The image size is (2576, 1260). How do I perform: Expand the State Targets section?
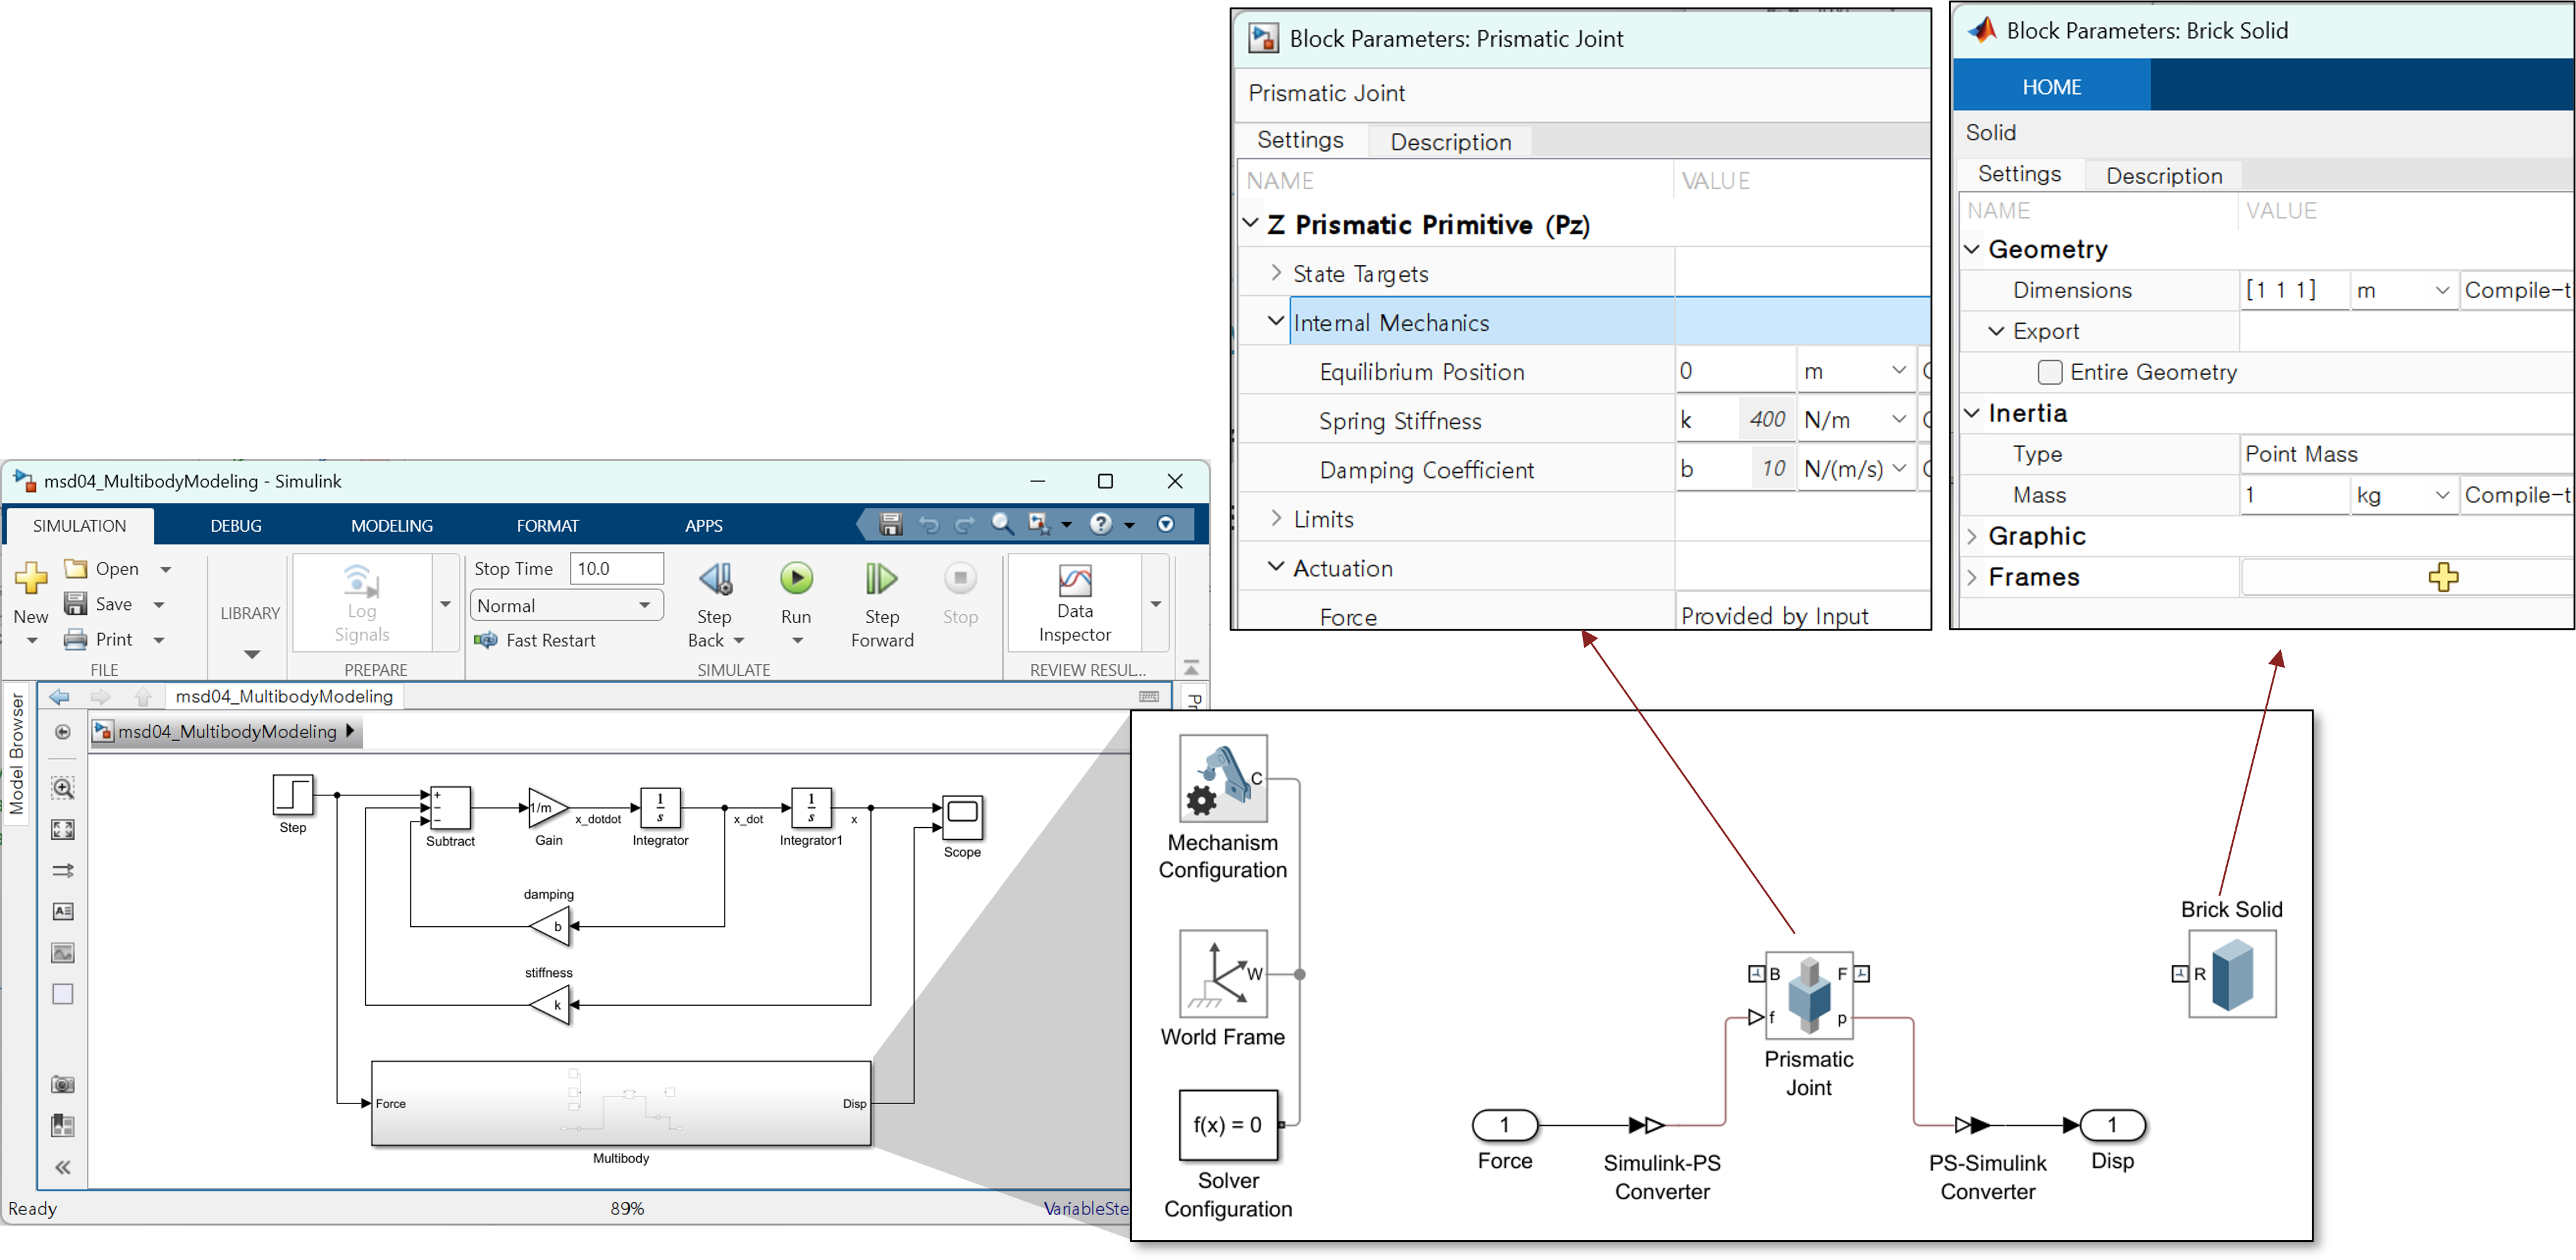tap(1276, 273)
